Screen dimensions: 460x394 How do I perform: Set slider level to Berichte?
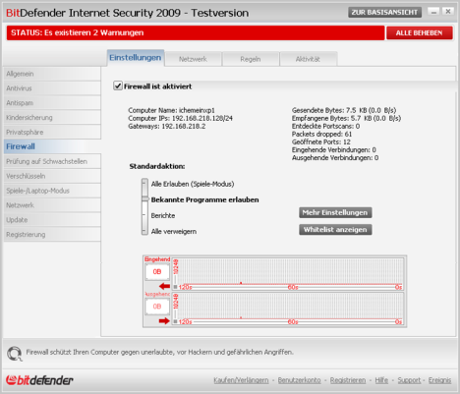163,215
